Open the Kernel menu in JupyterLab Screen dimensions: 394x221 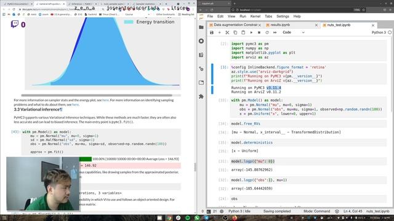255,17
